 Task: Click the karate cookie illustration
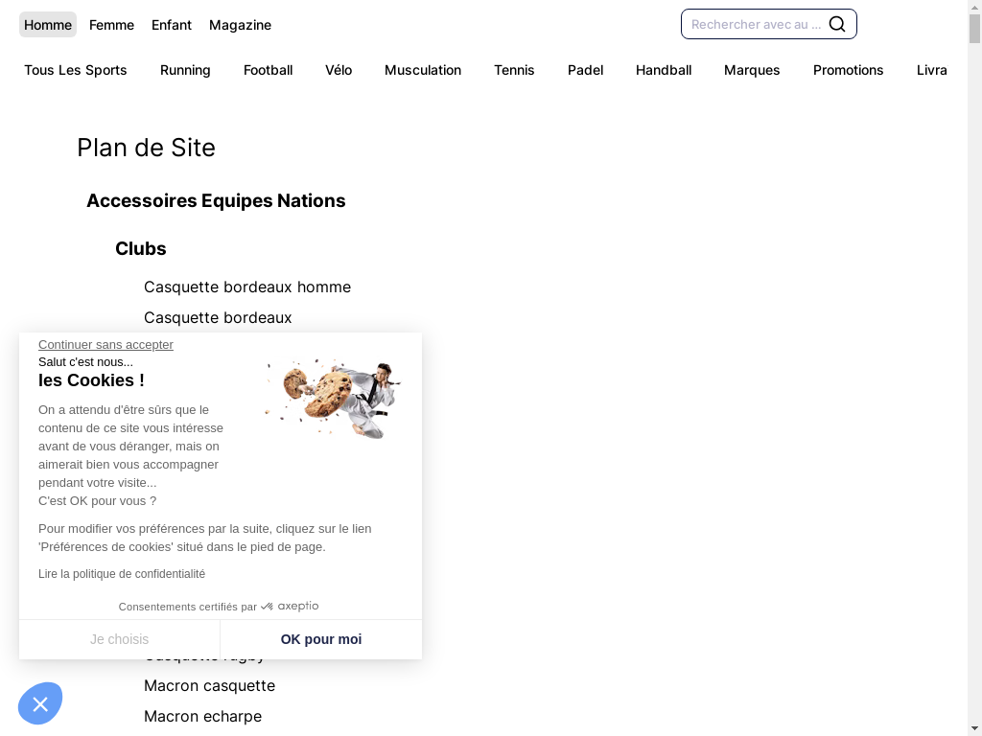(x=333, y=400)
